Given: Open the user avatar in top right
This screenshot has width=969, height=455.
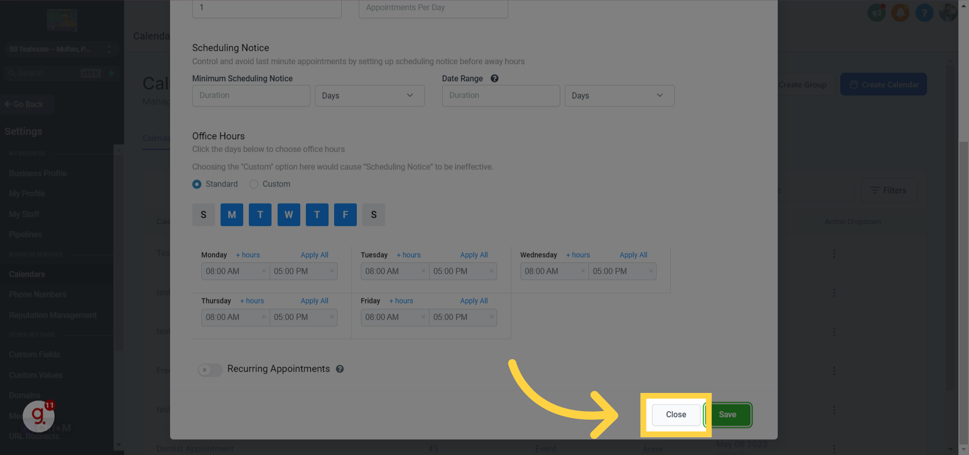Looking at the screenshot, I should 948,13.
